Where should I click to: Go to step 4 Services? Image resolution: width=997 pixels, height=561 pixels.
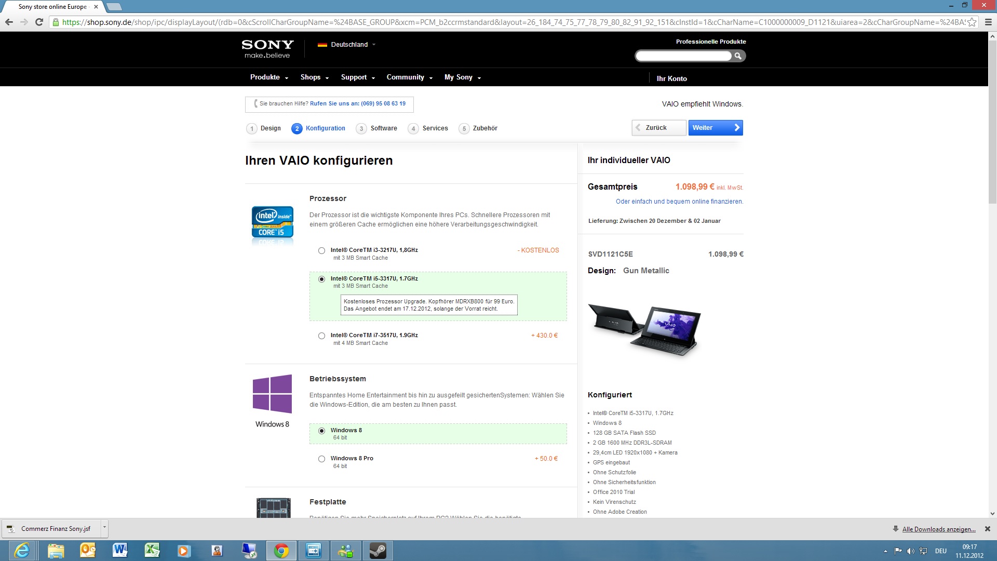[x=428, y=128]
